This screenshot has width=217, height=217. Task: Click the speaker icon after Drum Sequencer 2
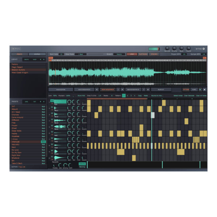coord(122,90)
